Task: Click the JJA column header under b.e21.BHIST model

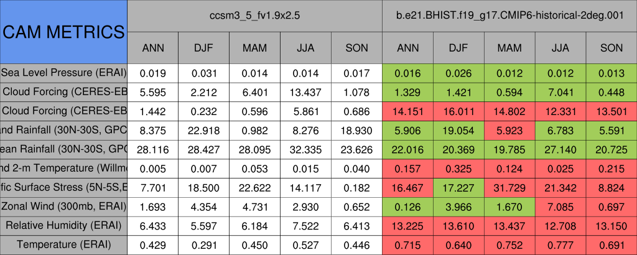Action: click(x=560, y=47)
